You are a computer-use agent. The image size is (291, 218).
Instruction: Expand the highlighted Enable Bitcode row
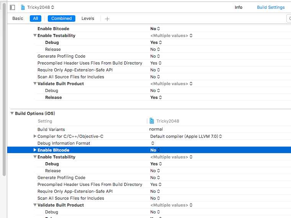35,150
